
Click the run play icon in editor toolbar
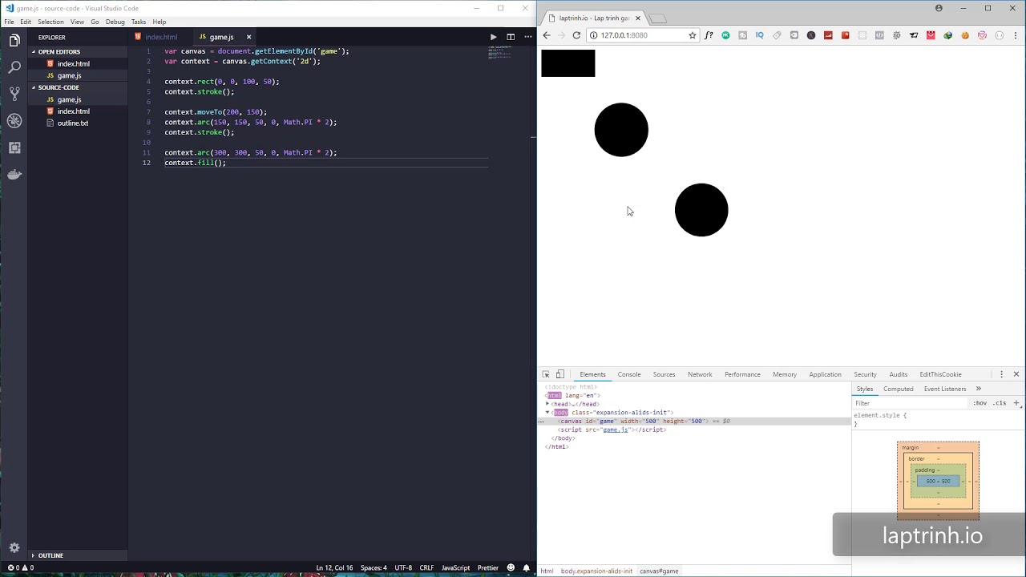pyautogui.click(x=493, y=37)
